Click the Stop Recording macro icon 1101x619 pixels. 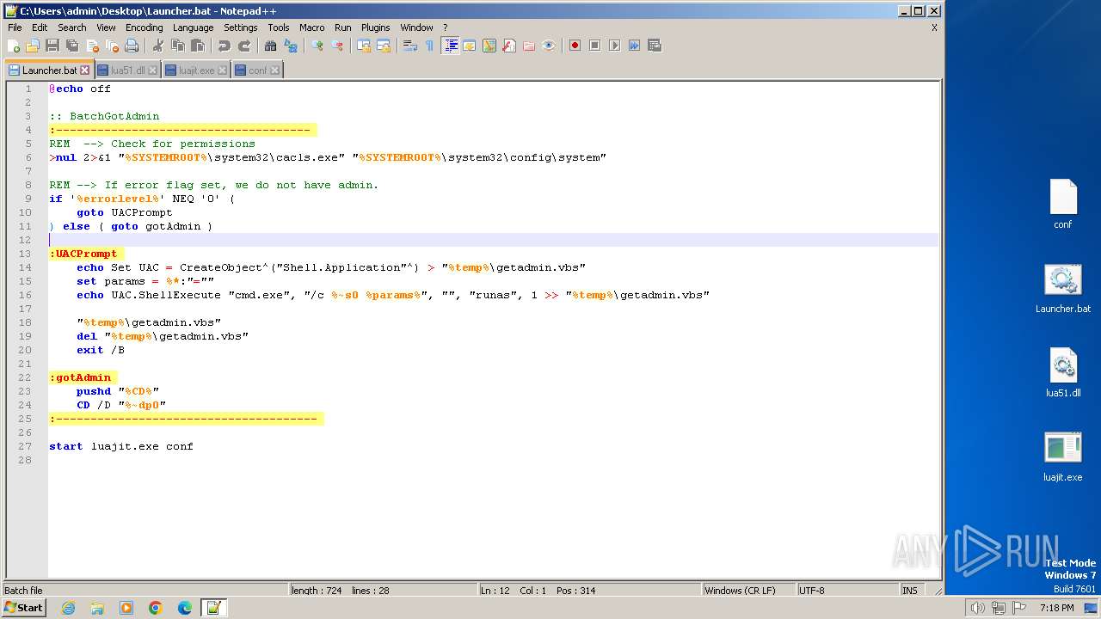(594, 46)
